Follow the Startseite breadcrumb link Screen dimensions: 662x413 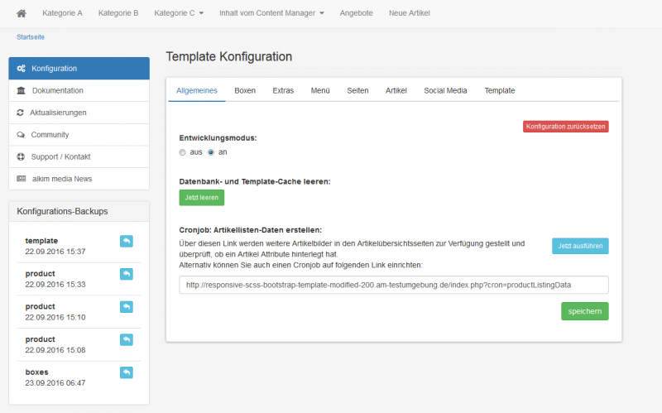tap(31, 37)
